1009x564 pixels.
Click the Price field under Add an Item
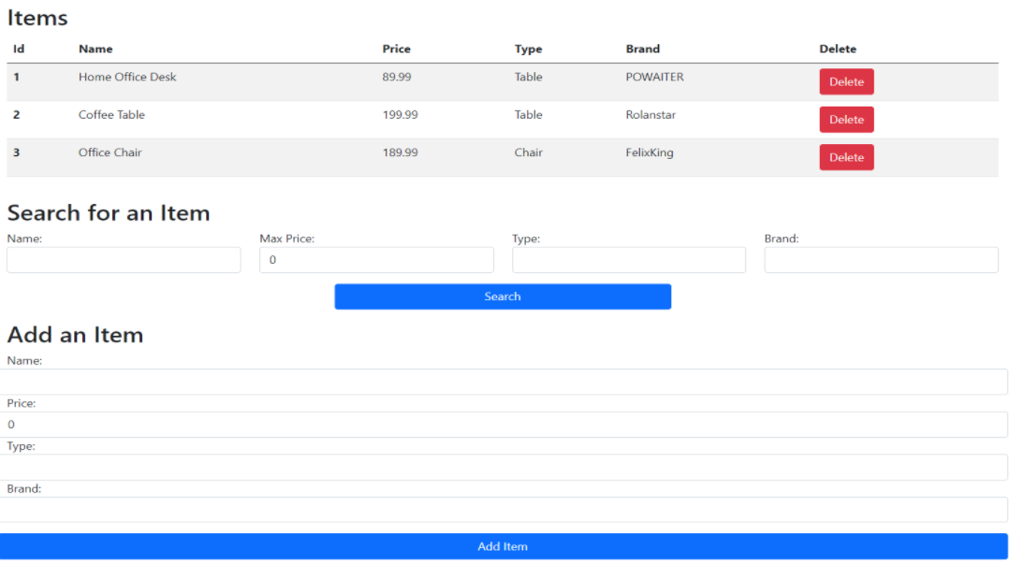click(x=503, y=424)
